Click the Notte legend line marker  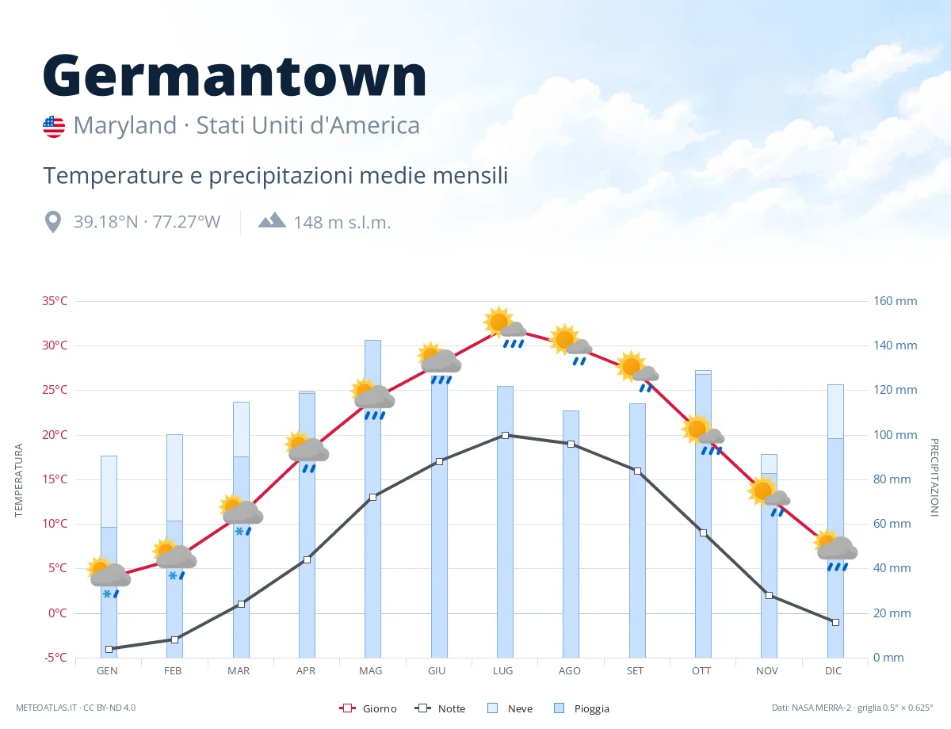point(422,708)
